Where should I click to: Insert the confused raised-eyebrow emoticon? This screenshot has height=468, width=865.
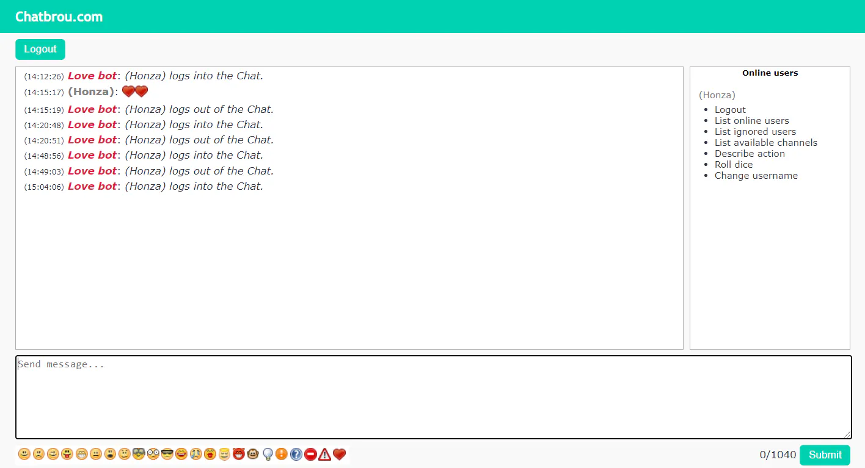click(x=125, y=454)
